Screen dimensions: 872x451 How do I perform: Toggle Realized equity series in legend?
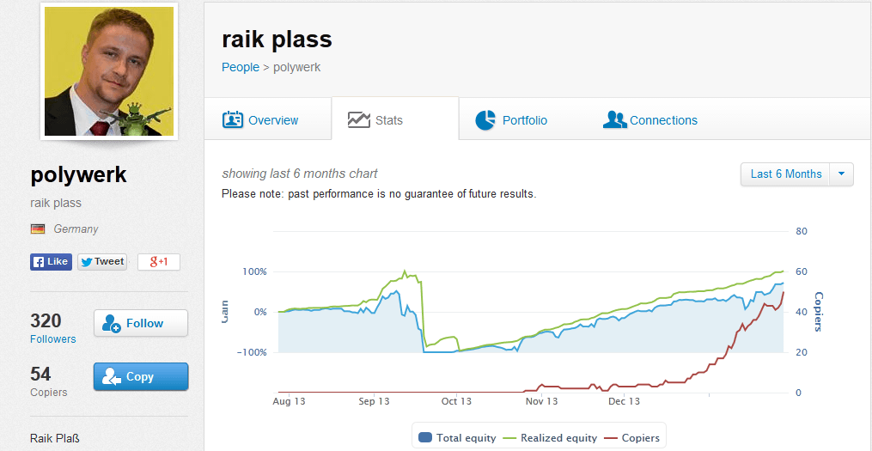(551, 437)
